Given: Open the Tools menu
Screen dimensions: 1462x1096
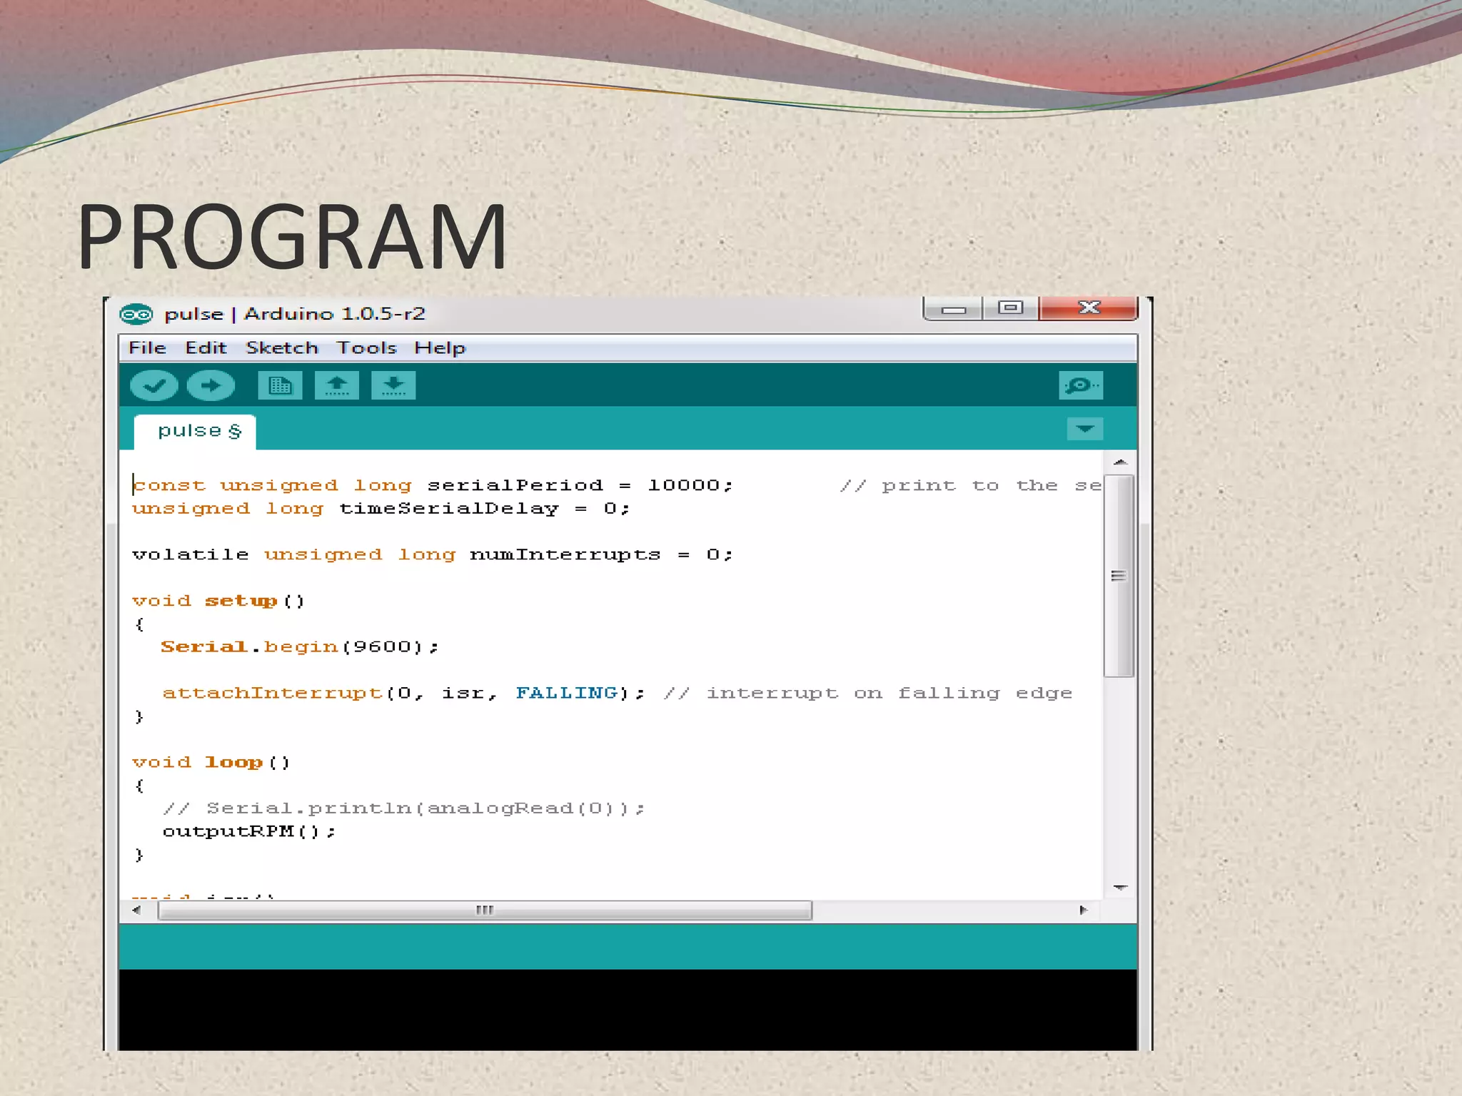Looking at the screenshot, I should click(366, 348).
